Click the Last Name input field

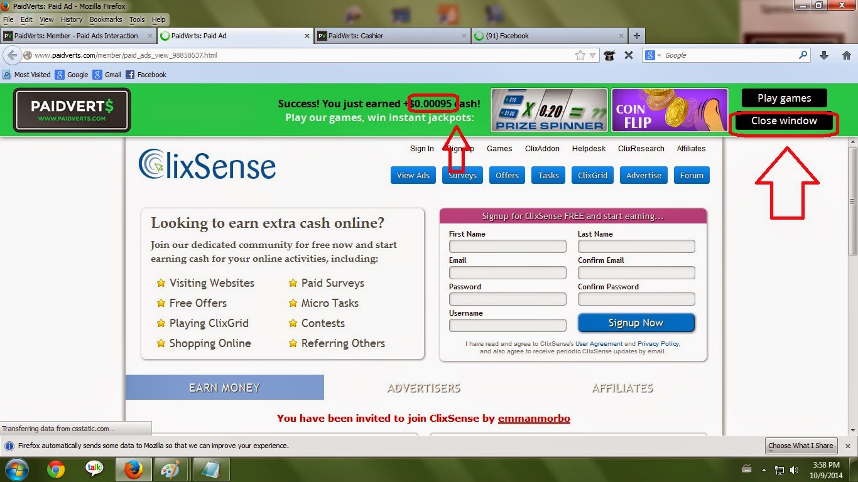click(x=636, y=246)
